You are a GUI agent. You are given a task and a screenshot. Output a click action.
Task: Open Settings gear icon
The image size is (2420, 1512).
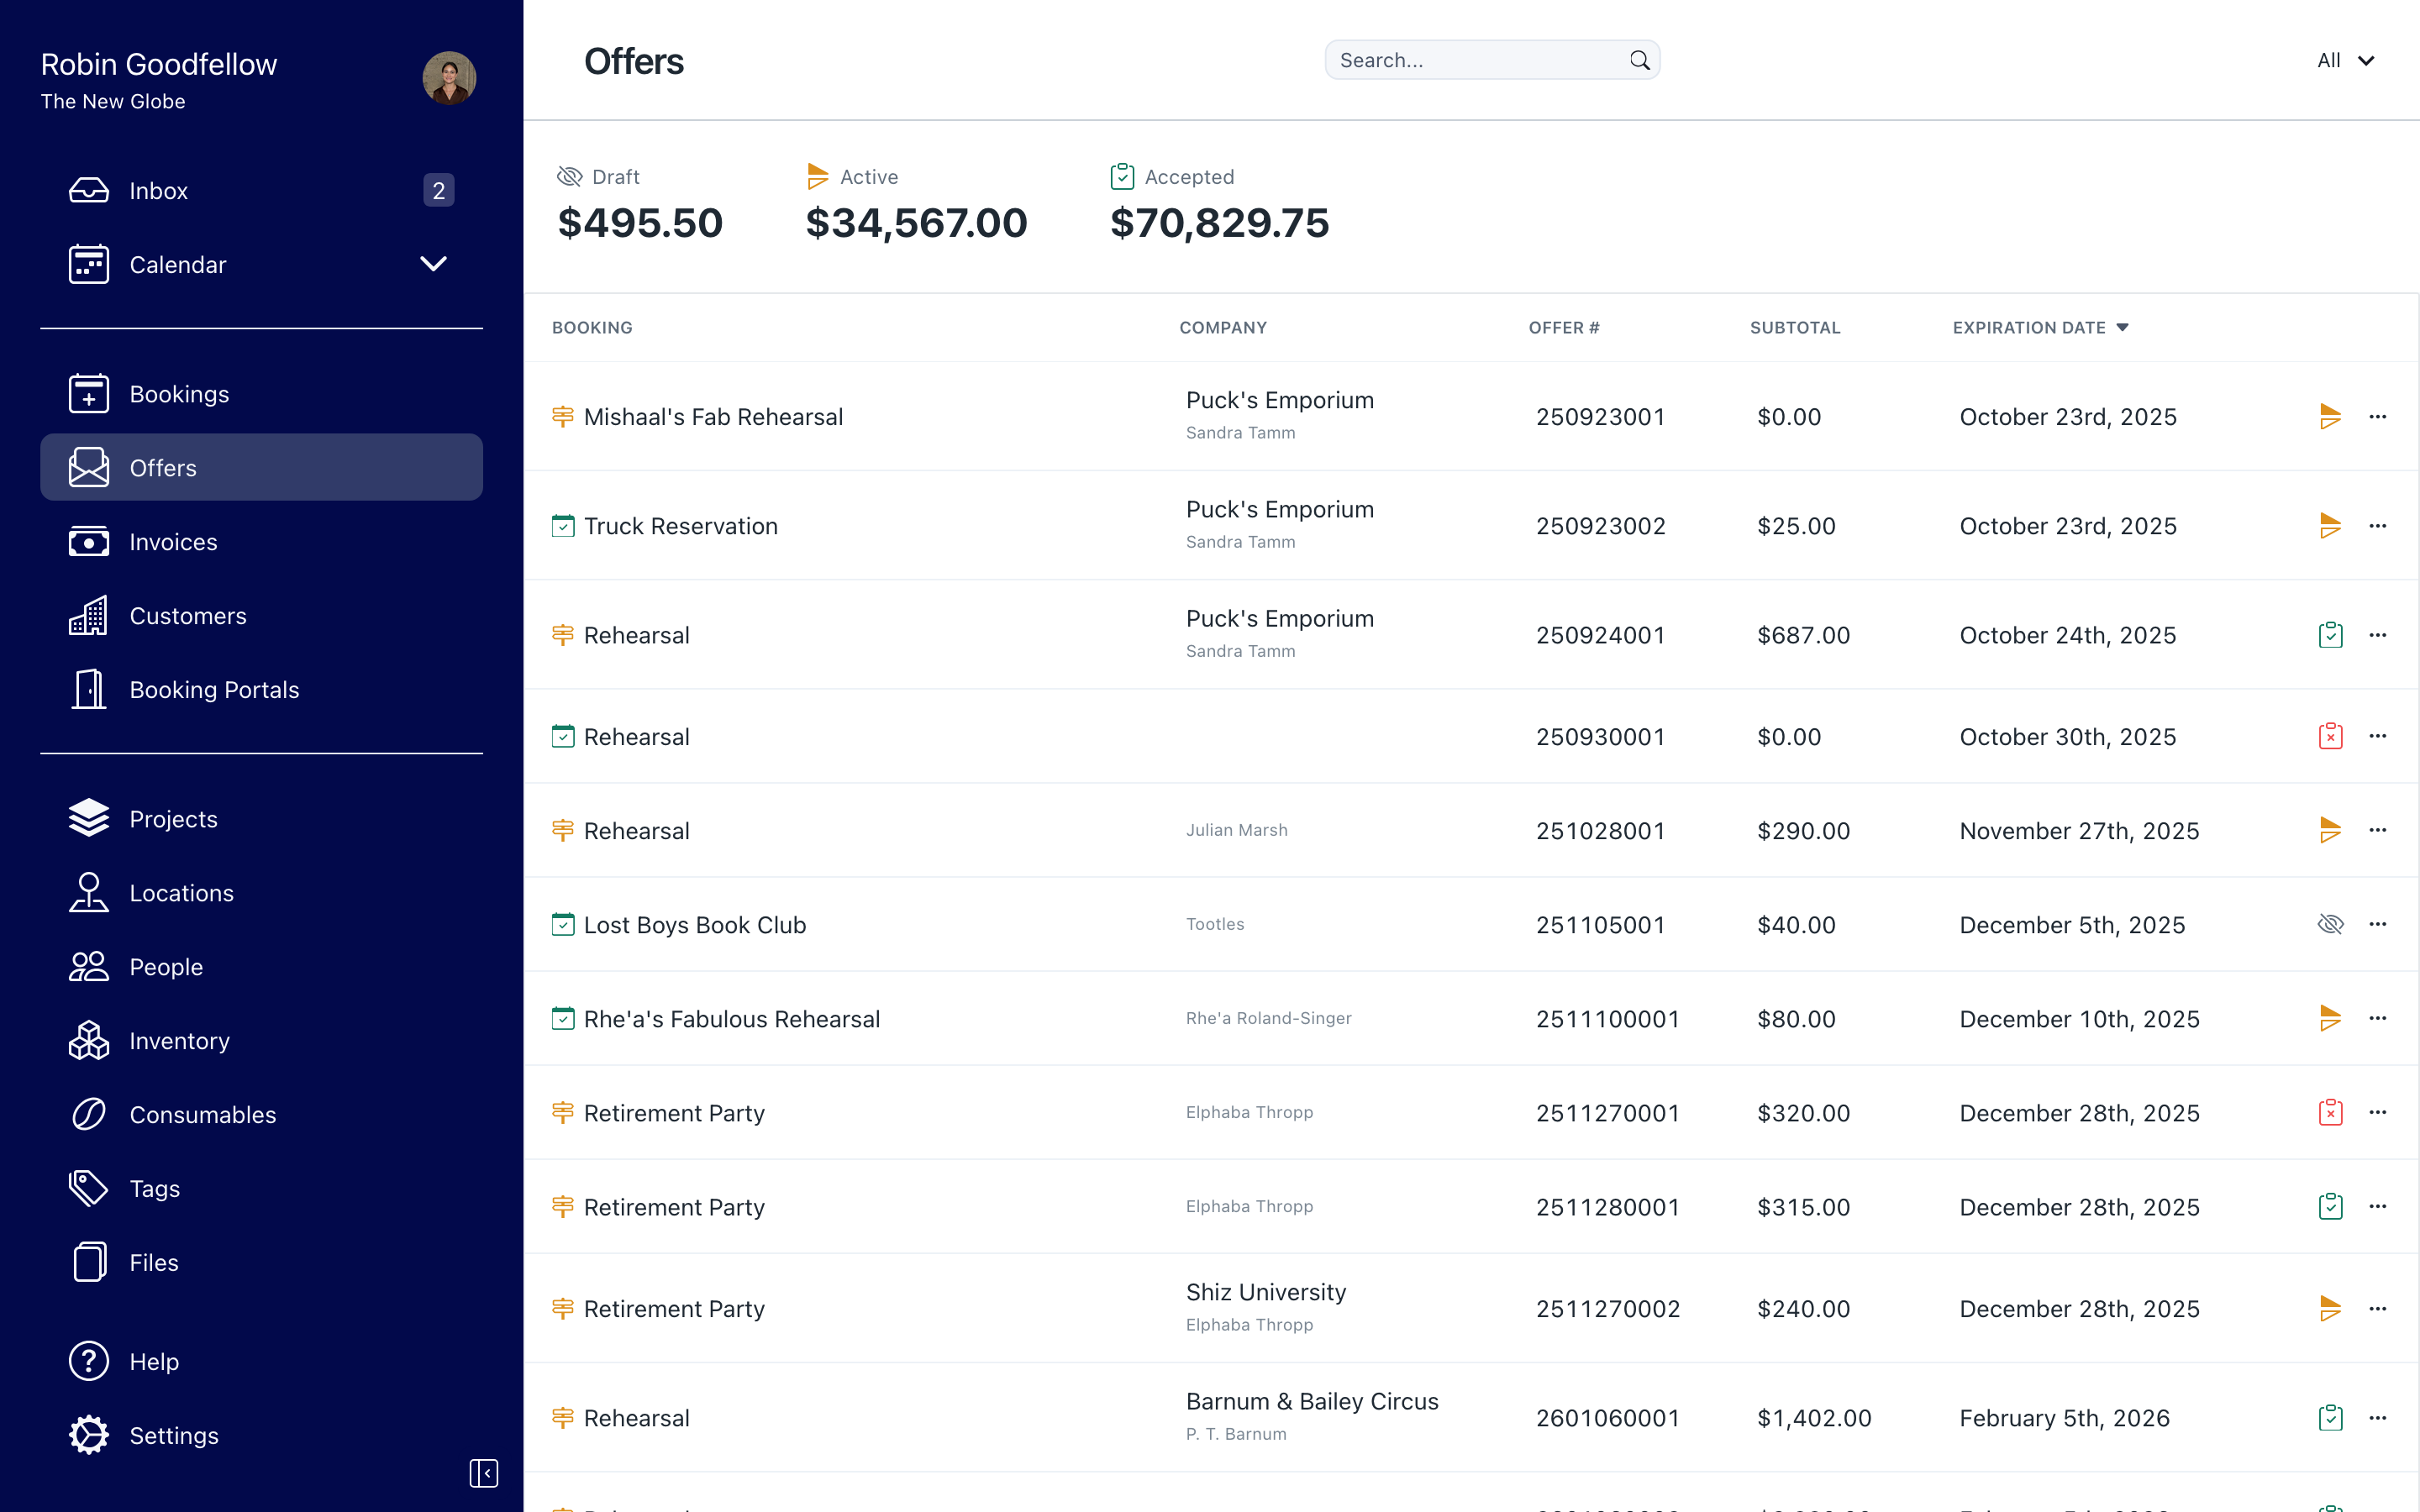point(89,1435)
